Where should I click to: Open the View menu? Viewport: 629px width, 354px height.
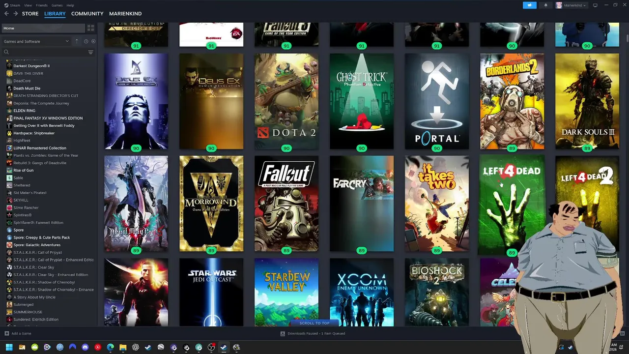(28, 5)
